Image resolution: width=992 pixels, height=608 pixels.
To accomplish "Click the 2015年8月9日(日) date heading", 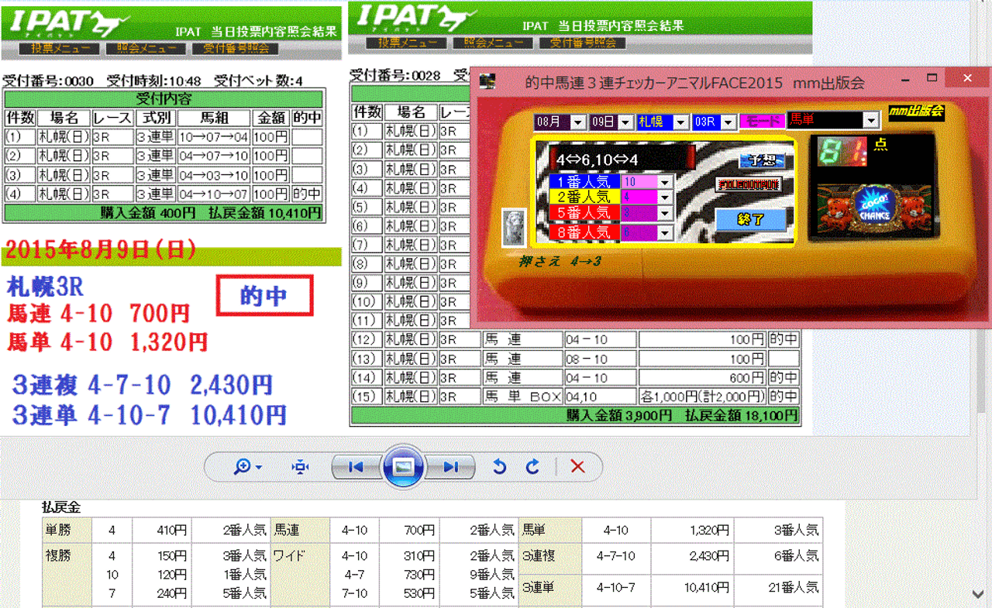I will tap(100, 250).
